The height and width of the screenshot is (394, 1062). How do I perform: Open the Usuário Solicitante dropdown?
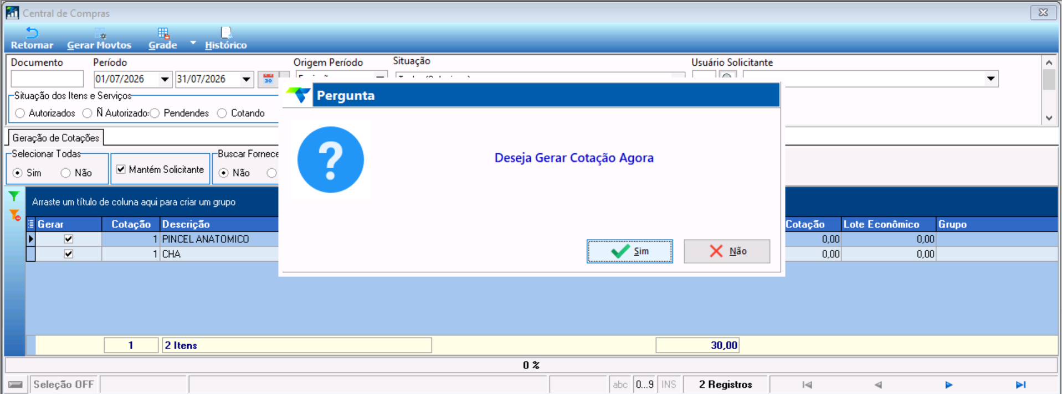(x=991, y=79)
